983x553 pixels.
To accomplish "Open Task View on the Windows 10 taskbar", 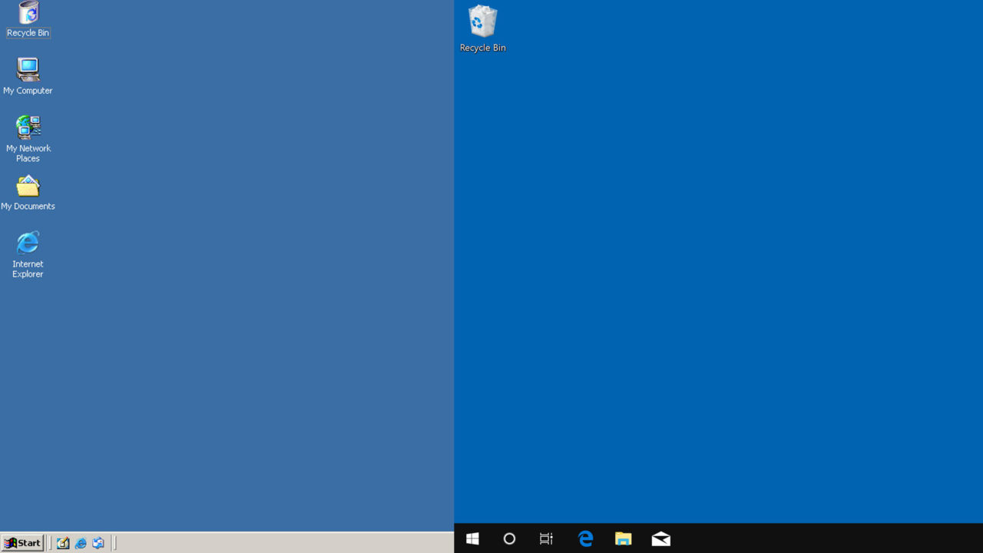I will pos(546,538).
